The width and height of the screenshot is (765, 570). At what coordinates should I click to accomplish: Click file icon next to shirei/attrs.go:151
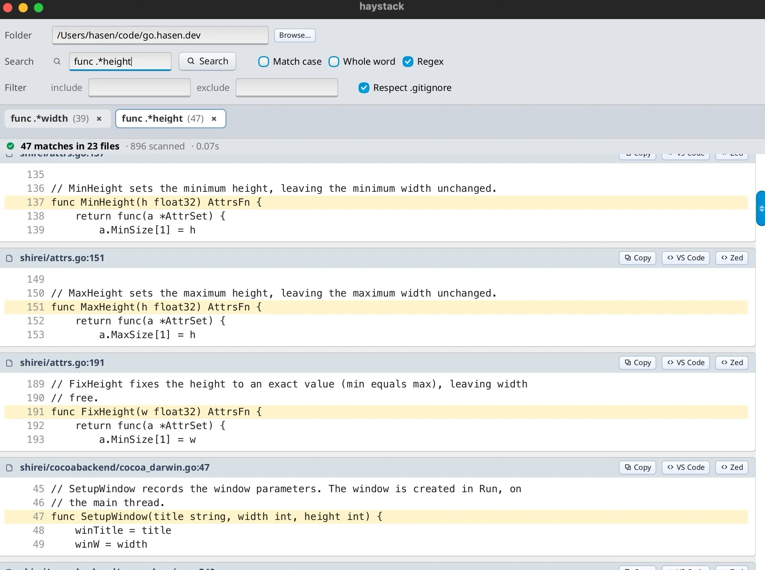(x=10, y=258)
